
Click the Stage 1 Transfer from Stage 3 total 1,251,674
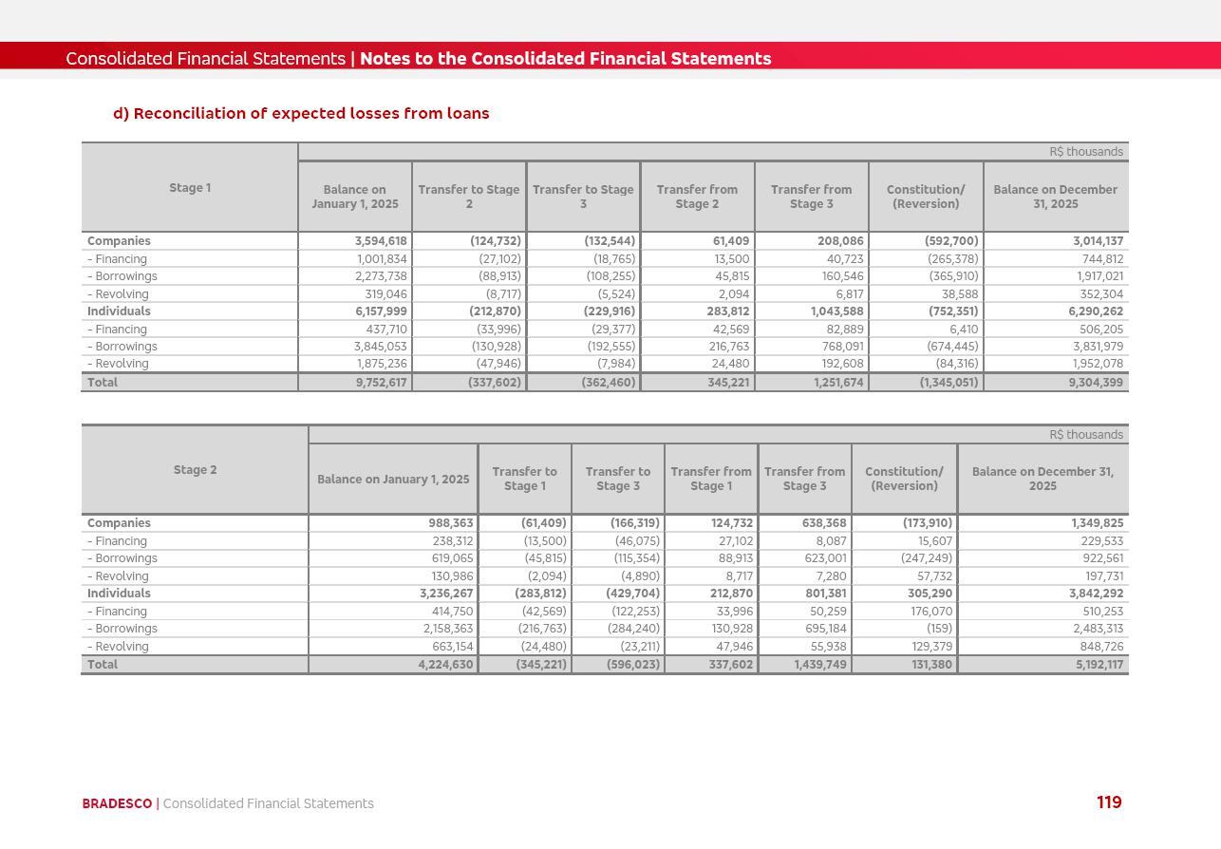(x=832, y=383)
